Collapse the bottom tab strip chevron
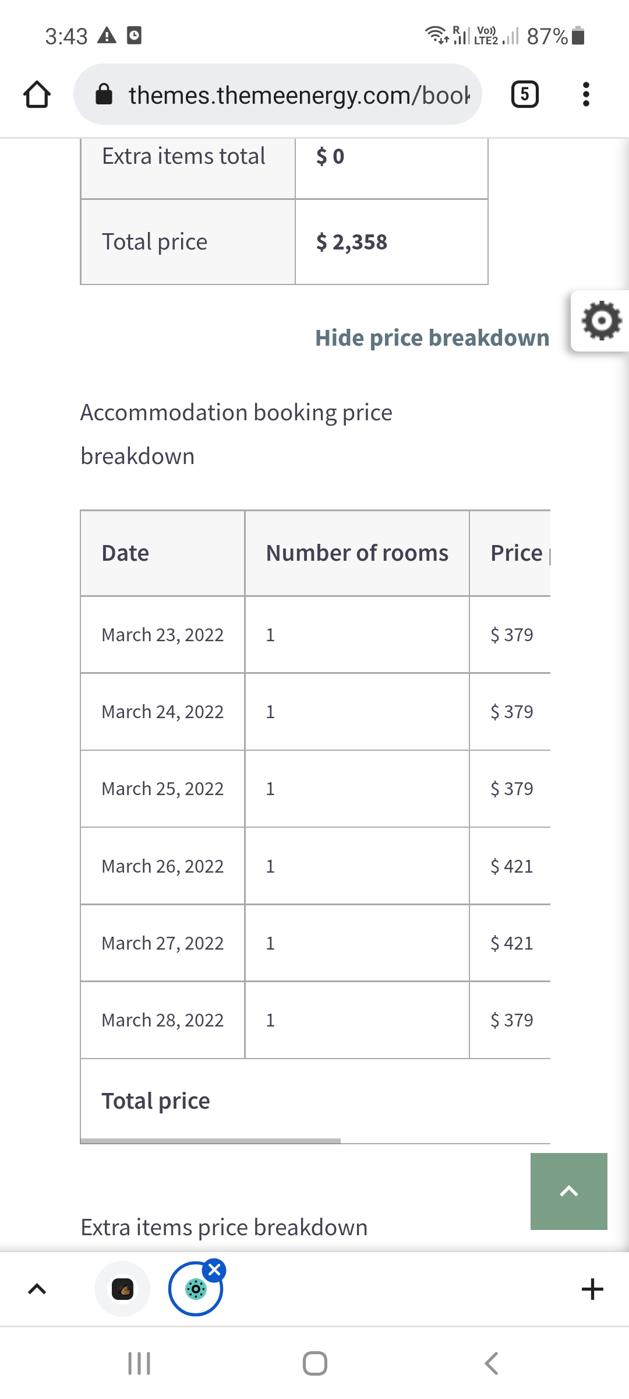 (37, 1289)
